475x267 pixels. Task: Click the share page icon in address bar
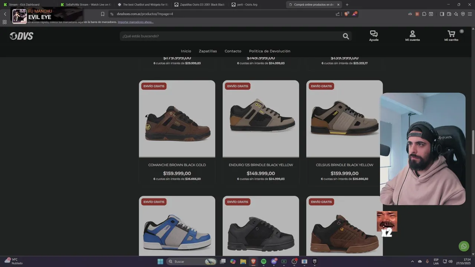point(338,14)
